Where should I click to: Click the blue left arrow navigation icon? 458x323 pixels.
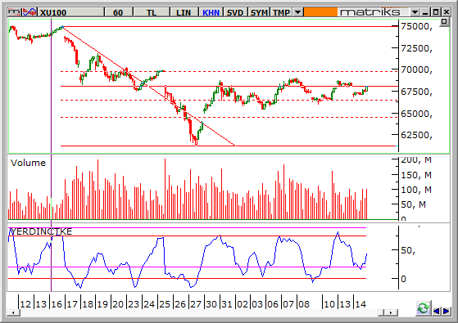(436, 311)
